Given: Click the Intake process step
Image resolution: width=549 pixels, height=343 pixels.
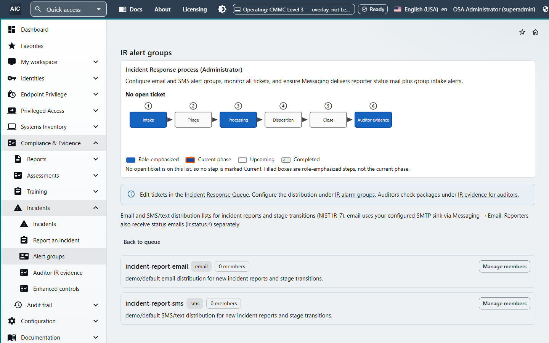Looking at the screenshot, I should (148, 120).
